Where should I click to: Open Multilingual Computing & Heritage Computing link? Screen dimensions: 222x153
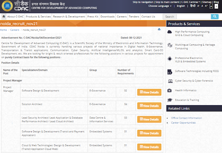pyautogui.click(x=195, y=46)
